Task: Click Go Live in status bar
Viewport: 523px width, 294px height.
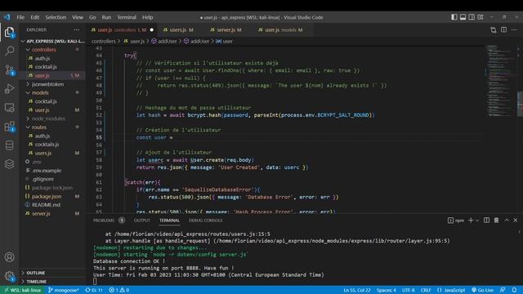Action: point(483,290)
